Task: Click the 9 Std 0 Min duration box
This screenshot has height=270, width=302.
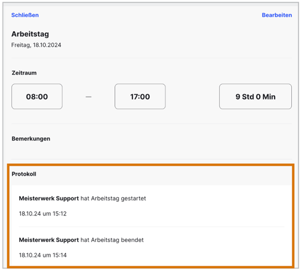Action: pyautogui.click(x=255, y=97)
